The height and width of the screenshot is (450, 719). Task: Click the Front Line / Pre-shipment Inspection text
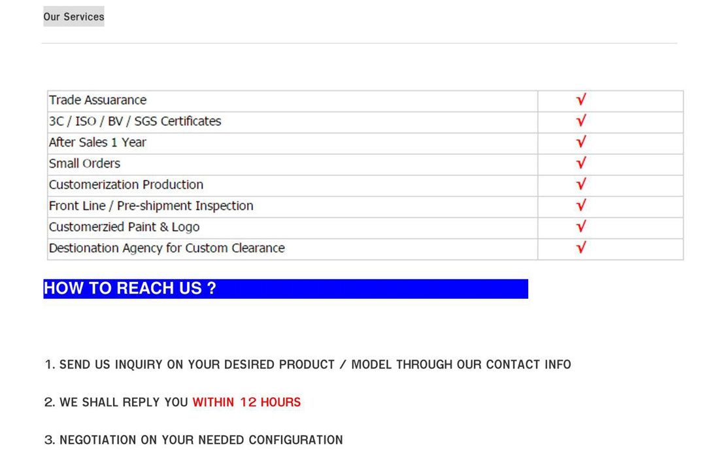click(151, 206)
